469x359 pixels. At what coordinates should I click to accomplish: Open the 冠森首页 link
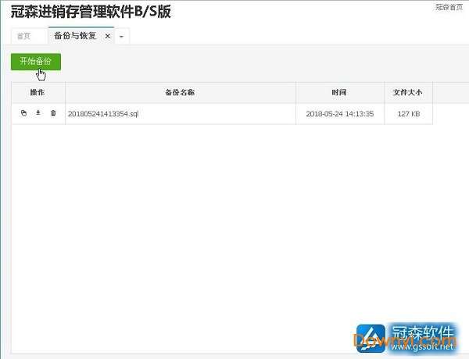click(x=449, y=7)
